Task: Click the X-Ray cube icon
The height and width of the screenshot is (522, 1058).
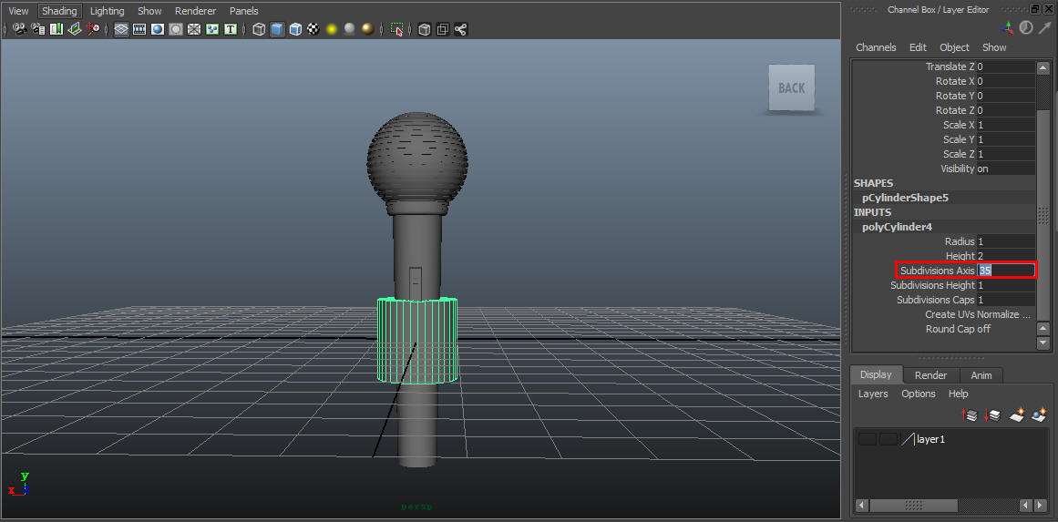Action: pyautogui.click(x=425, y=29)
